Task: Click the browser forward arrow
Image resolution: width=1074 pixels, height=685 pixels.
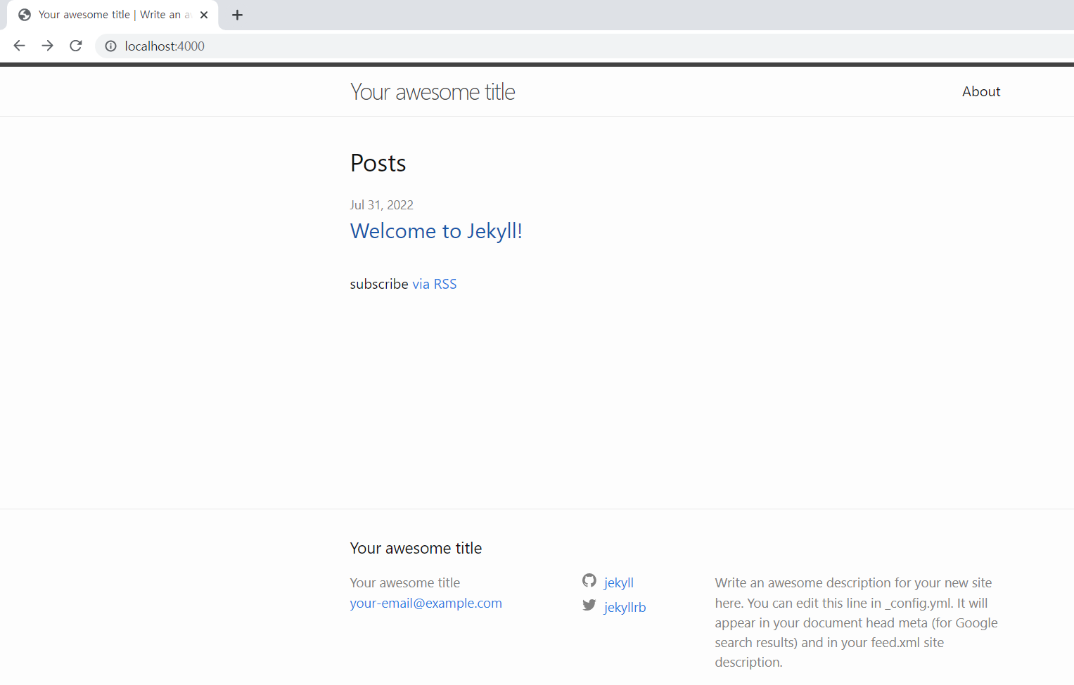Action: click(x=47, y=46)
